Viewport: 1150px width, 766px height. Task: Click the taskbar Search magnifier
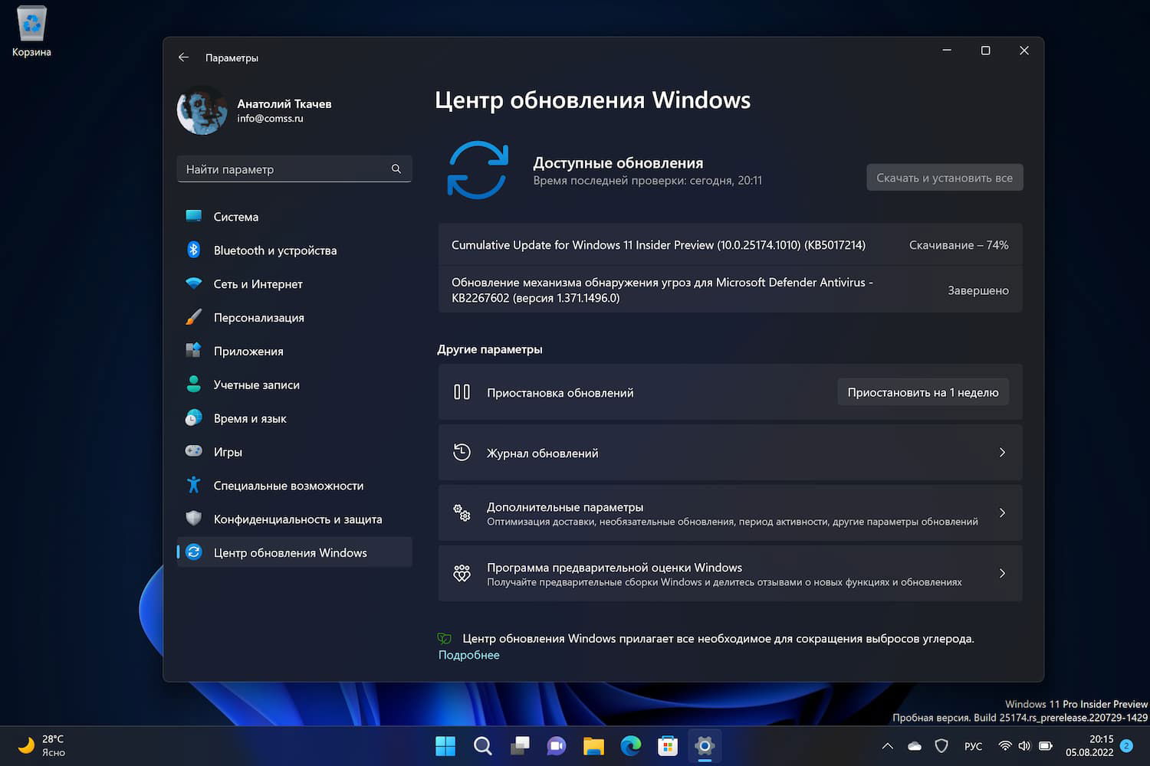point(482,745)
